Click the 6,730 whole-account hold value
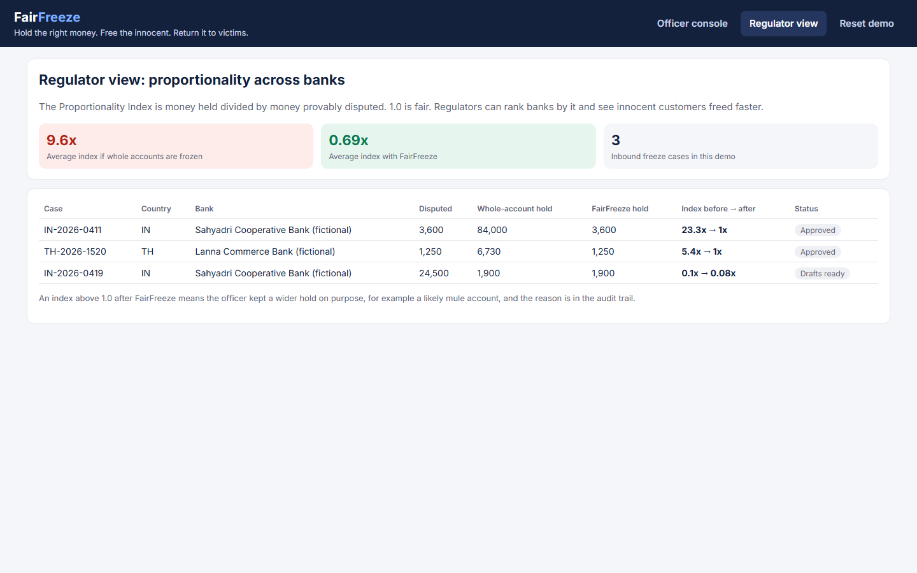Screen dimensions: 917x573 489,251
